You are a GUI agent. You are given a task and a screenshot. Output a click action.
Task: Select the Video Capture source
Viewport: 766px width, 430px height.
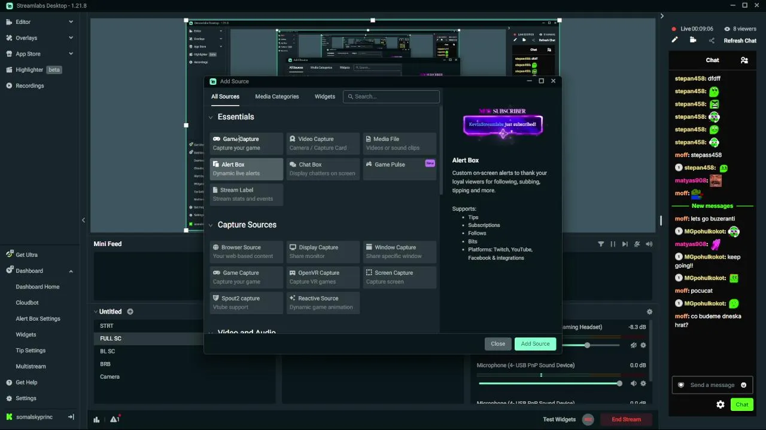(x=323, y=143)
